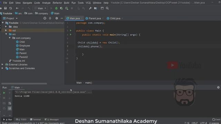Open the Event Log button
This screenshot has height=124, width=221.
[217, 120]
